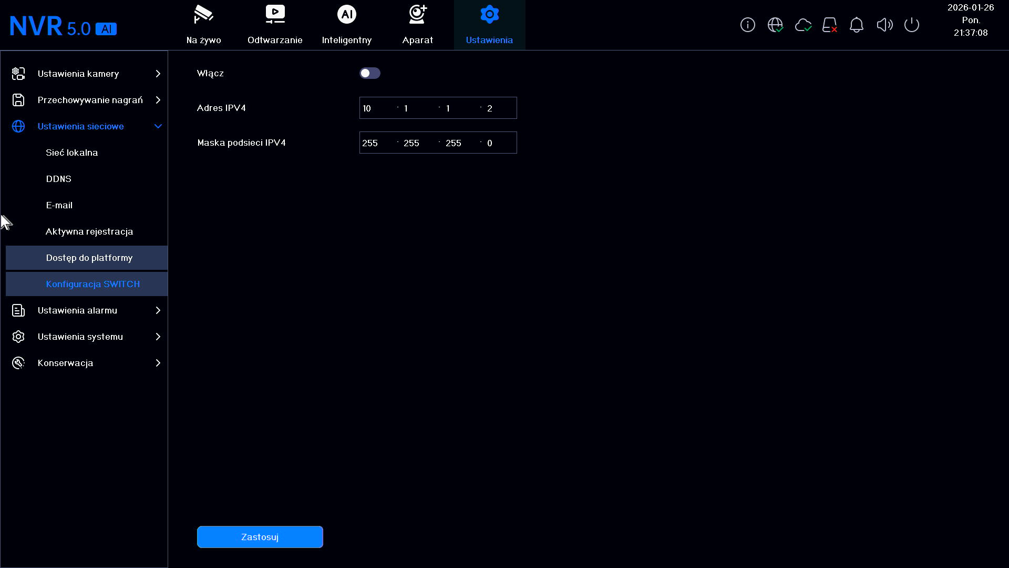Viewport: 1009px width, 568px height.
Task: Open the cloud connection status icon
Action: (803, 25)
